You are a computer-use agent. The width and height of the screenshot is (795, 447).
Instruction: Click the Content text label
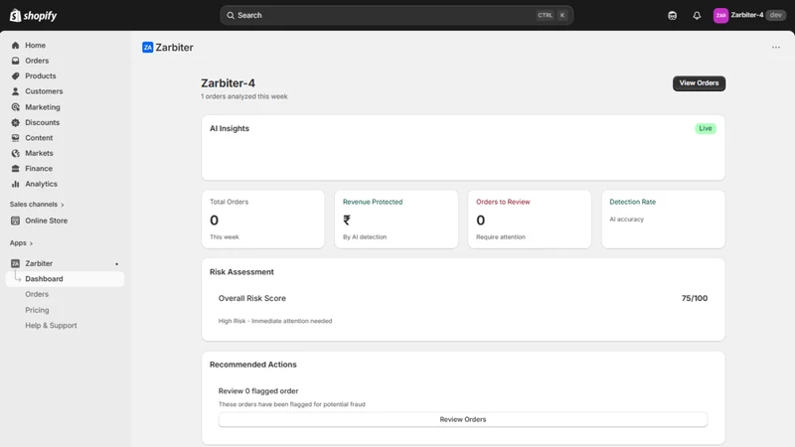click(x=39, y=138)
